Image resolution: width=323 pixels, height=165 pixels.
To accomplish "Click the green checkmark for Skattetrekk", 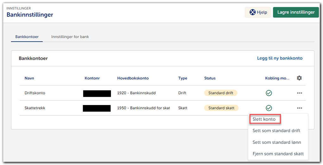I will [269, 108].
